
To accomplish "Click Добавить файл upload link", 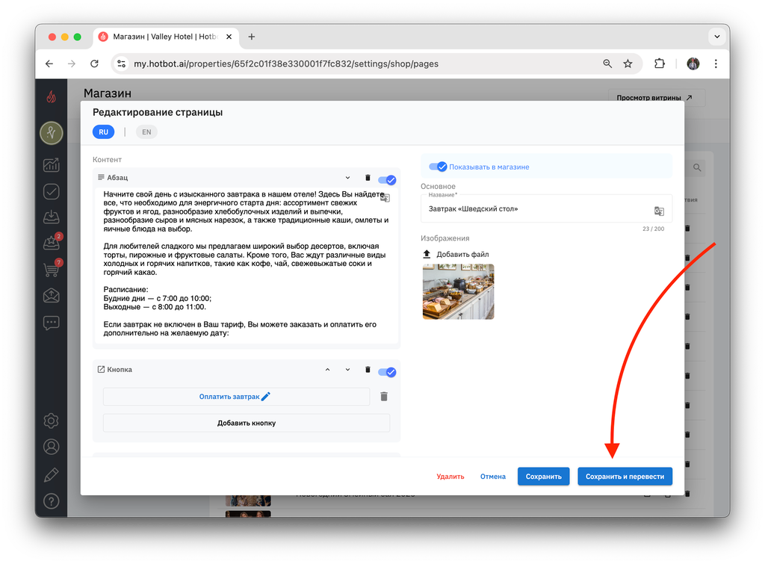I will (x=462, y=254).
